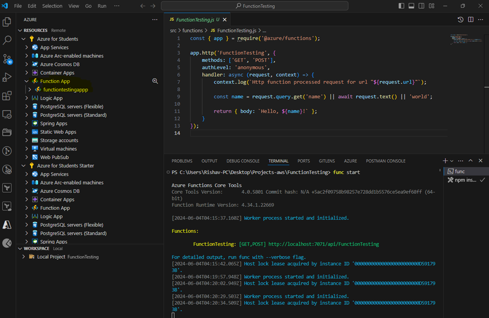Expand Virtual machines
The height and width of the screenshot is (318, 489).
pyautogui.click(x=27, y=148)
